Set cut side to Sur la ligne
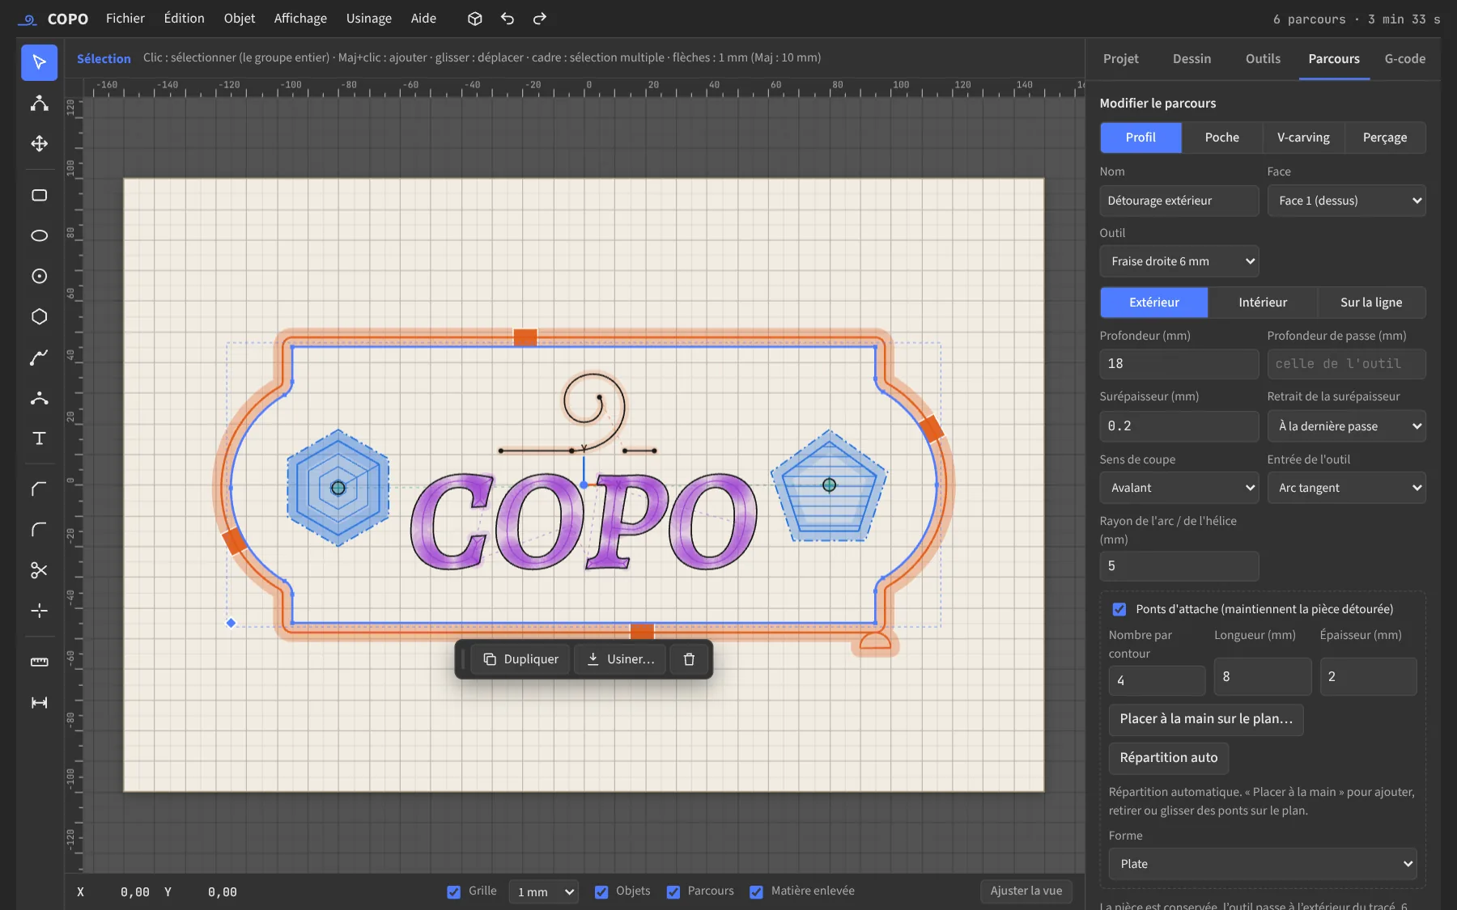This screenshot has width=1457, height=910. (x=1371, y=303)
